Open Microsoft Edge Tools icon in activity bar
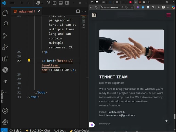Image resolution: width=176 pixels, height=132 pixels. [5, 70]
